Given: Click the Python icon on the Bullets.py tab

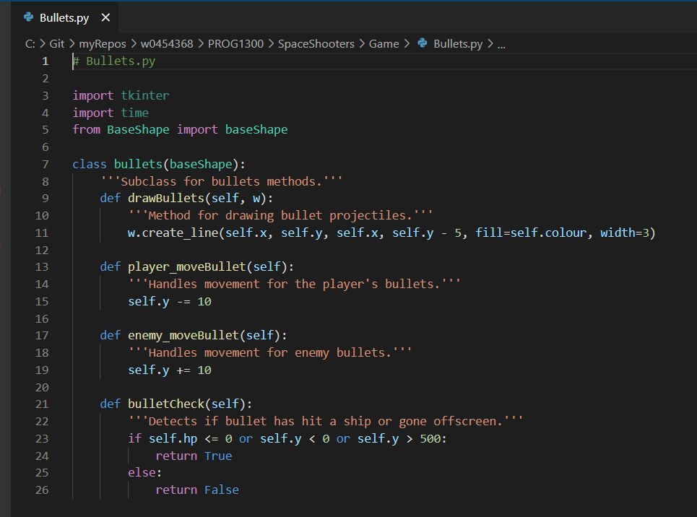Looking at the screenshot, I should [x=29, y=17].
